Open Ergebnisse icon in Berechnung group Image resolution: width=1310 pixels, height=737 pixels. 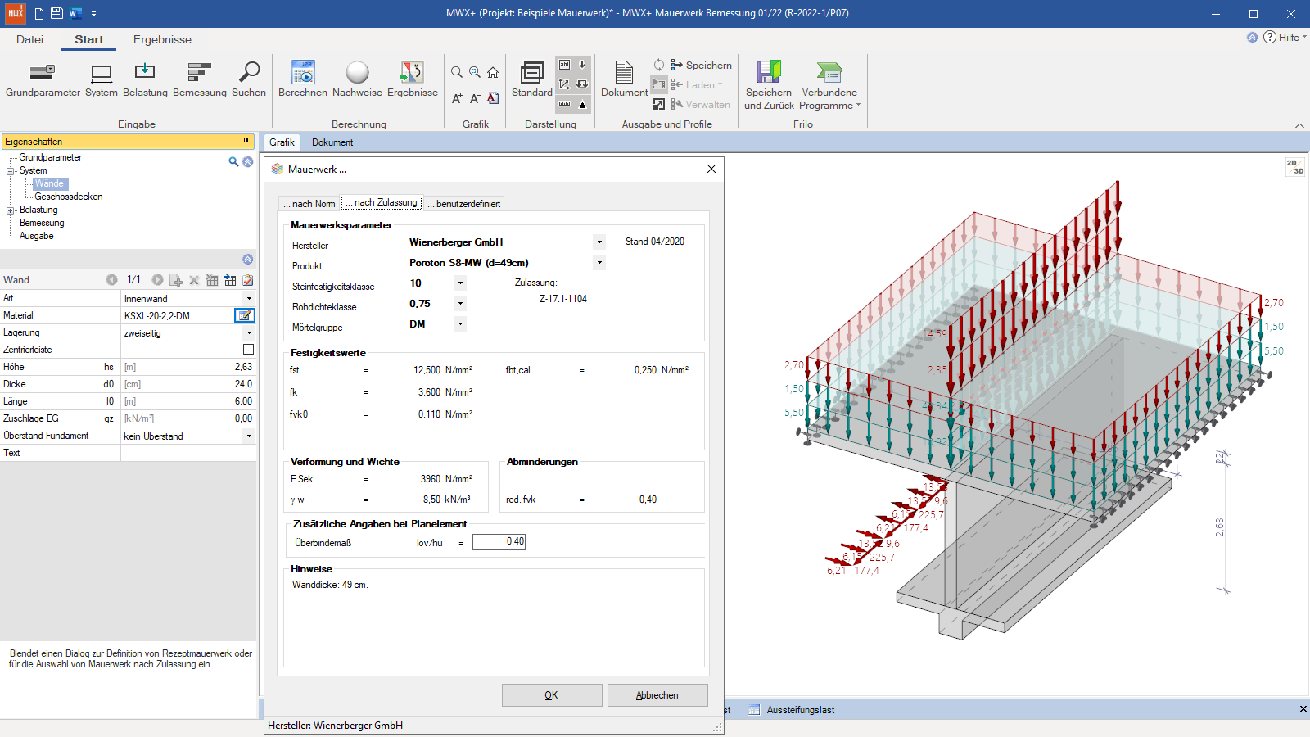pos(413,79)
